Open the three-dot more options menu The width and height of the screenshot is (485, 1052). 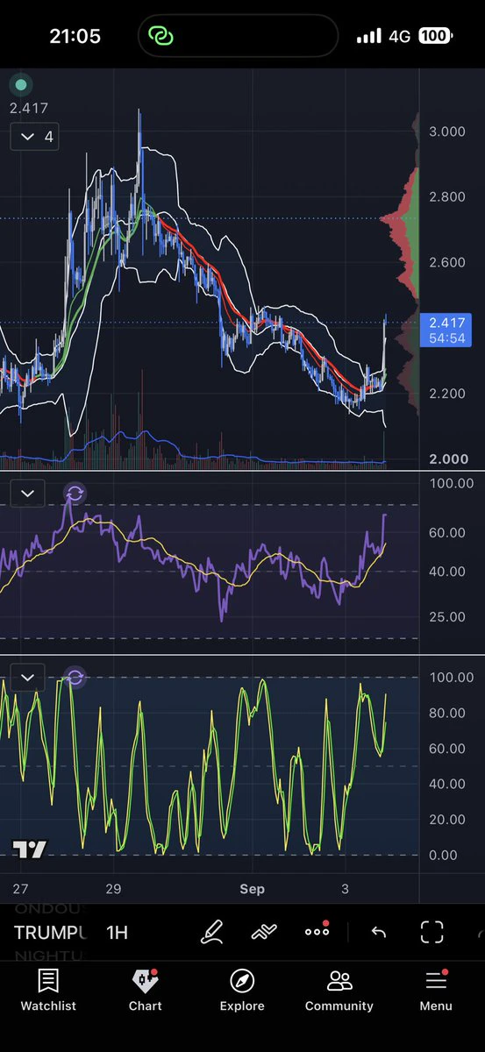pyautogui.click(x=317, y=931)
